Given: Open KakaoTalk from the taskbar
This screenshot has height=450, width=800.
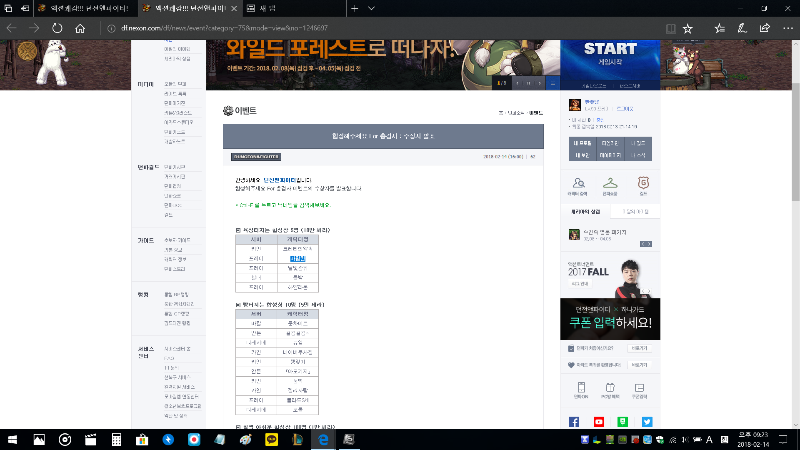Looking at the screenshot, I should coord(272,439).
